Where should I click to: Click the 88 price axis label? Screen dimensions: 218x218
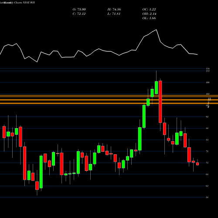(x=207, y=128)
